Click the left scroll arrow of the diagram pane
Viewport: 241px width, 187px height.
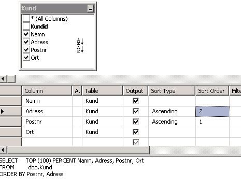[x=3, y=79]
